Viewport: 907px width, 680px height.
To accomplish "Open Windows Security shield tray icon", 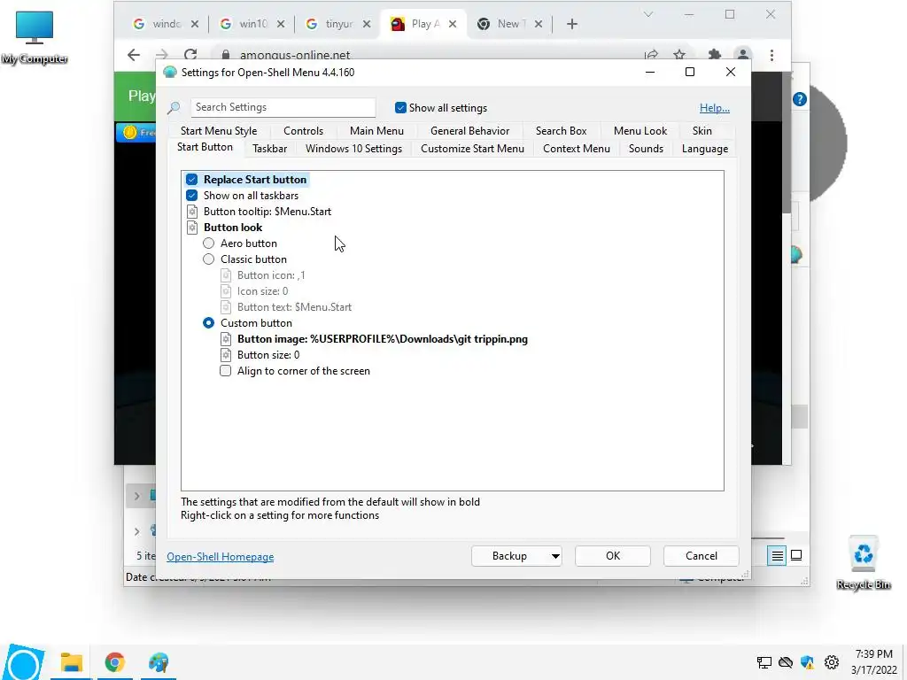I will coord(808,662).
